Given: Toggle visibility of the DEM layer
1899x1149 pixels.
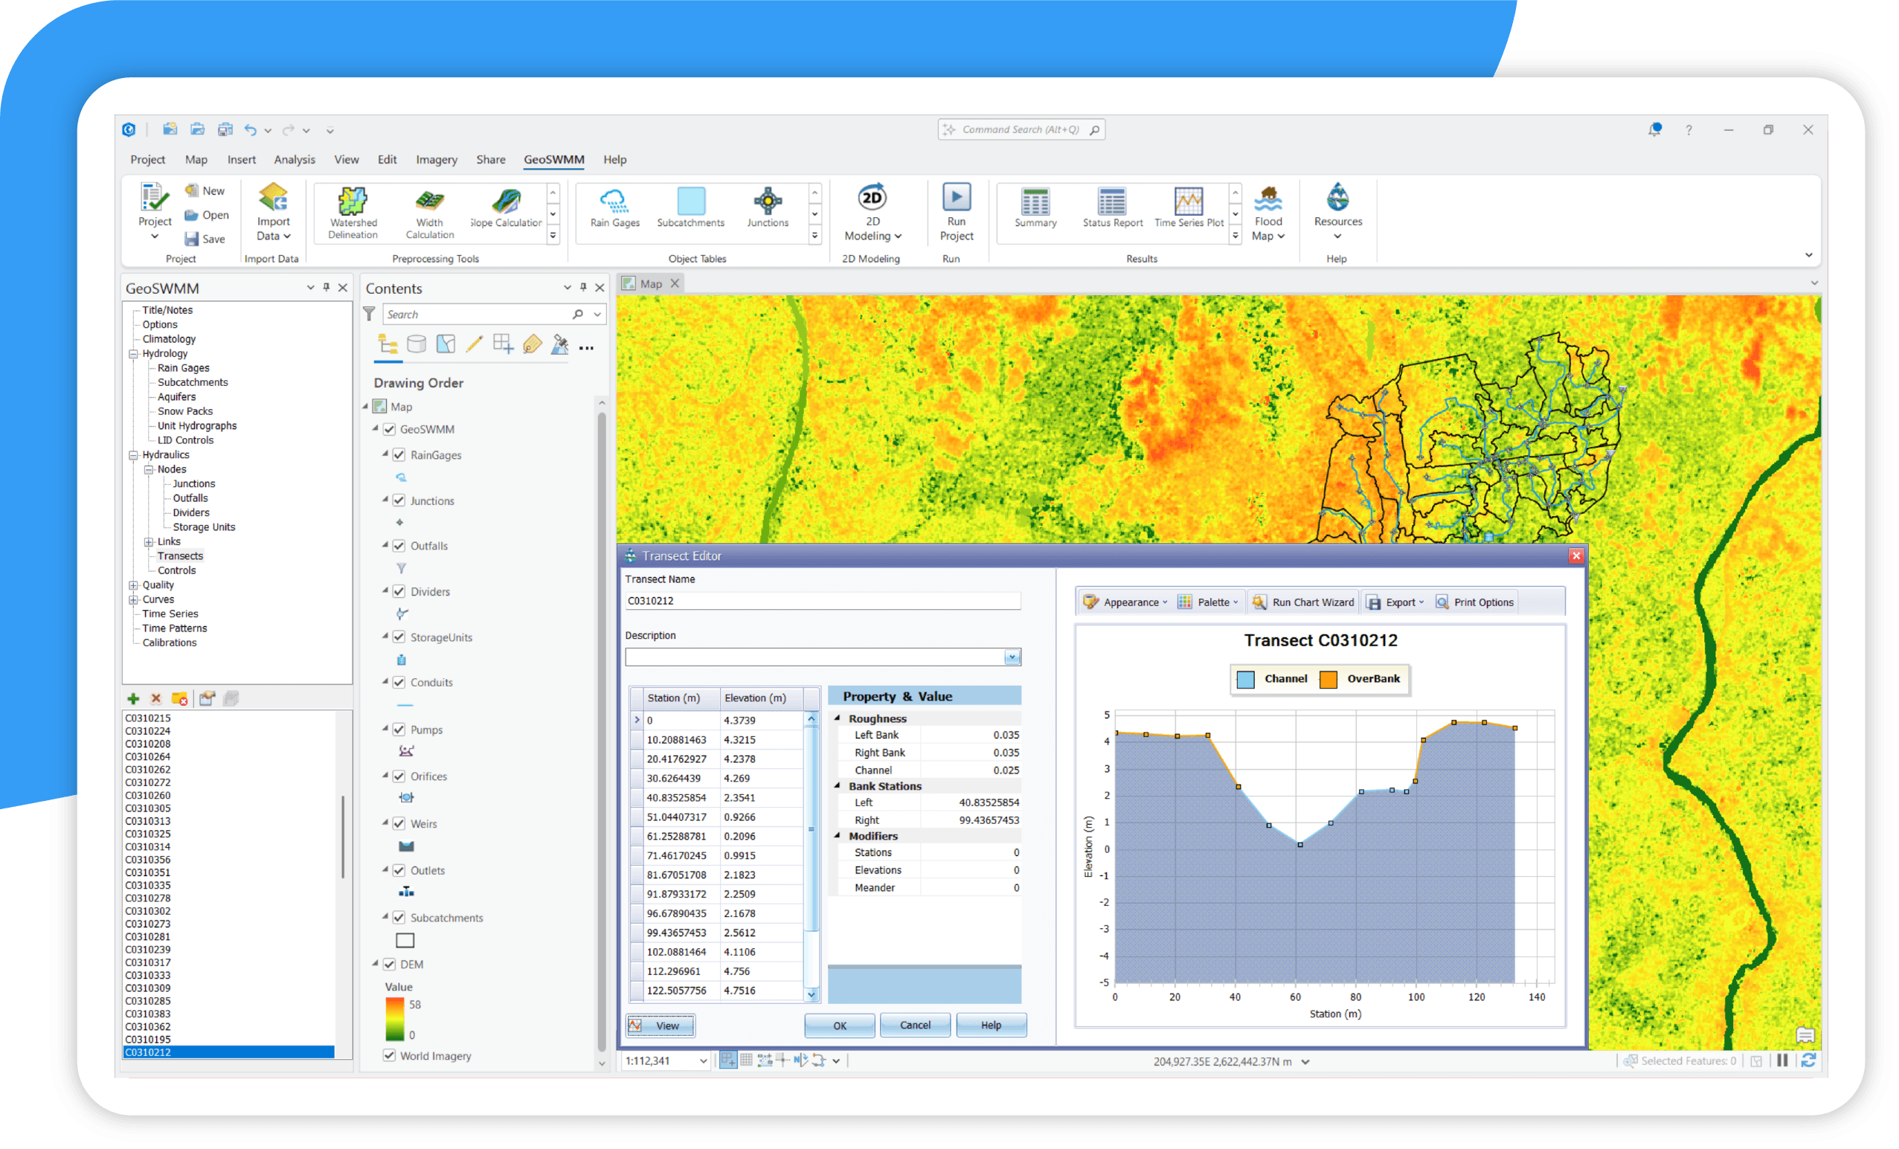Looking at the screenshot, I should (388, 963).
